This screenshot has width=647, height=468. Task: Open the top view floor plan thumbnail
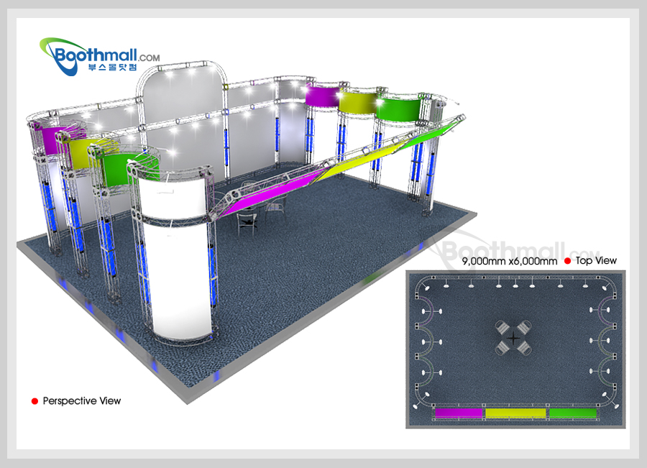click(515, 349)
